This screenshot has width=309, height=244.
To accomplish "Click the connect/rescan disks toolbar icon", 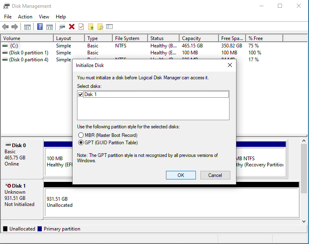I will tap(62, 27).
